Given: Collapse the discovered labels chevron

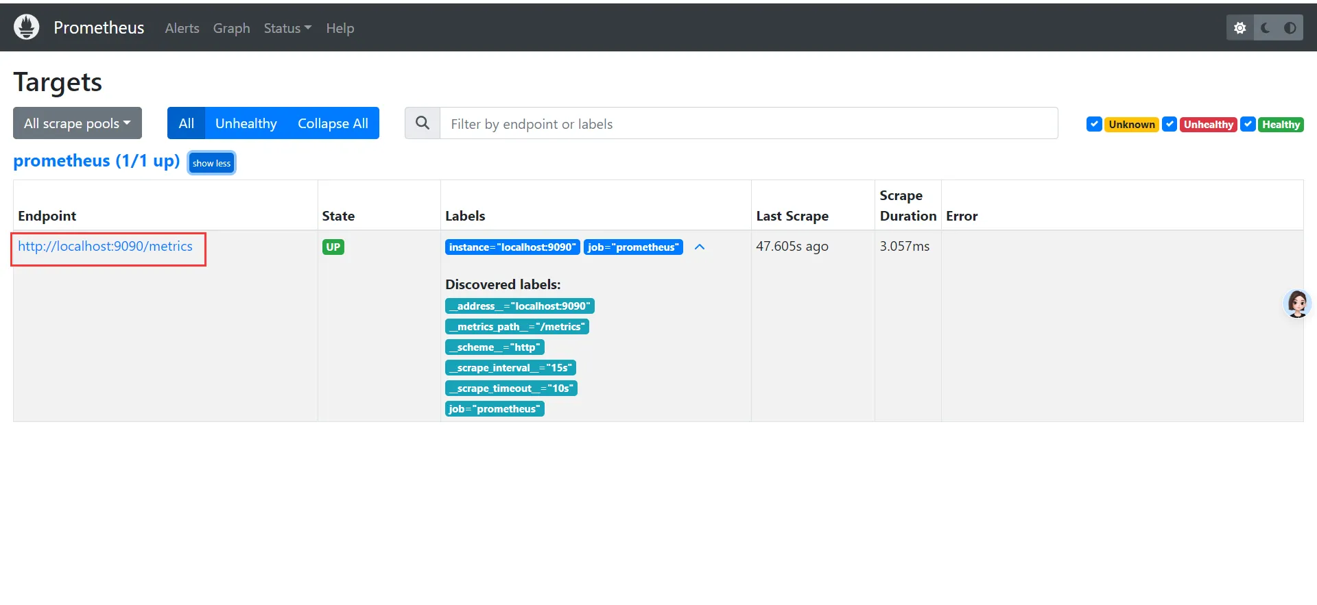Looking at the screenshot, I should pos(700,247).
